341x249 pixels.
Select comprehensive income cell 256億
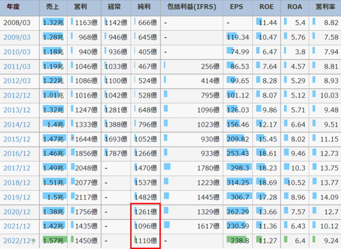click(x=192, y=67)
